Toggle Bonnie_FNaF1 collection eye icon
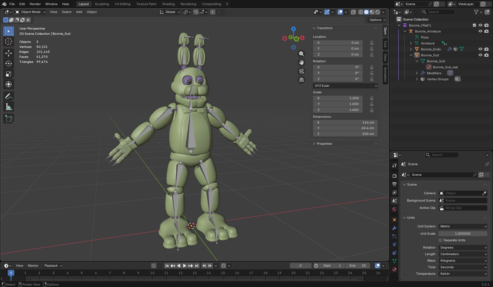493x287 pixels. [x=480, y=25]
